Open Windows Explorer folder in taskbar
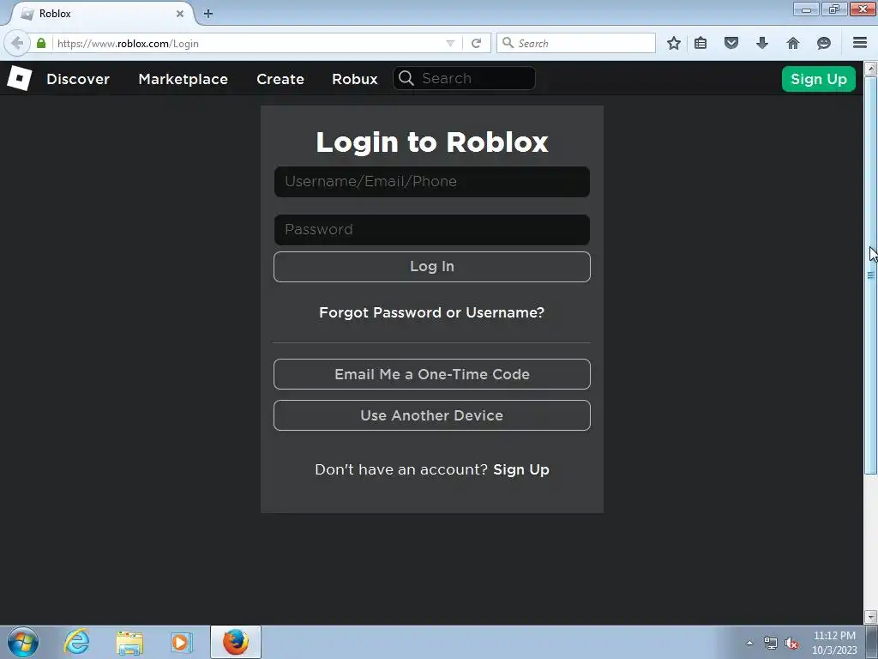 (x=129, y=642)
